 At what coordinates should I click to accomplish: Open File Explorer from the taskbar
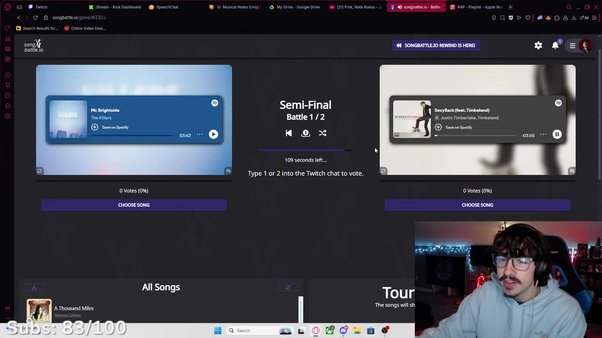(x=357, y=331)
